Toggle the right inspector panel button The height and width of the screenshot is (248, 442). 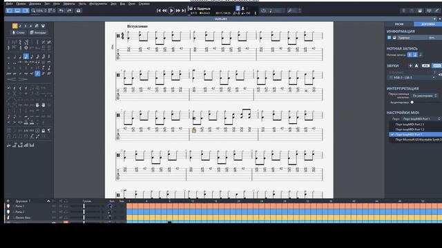click(26, 11)
